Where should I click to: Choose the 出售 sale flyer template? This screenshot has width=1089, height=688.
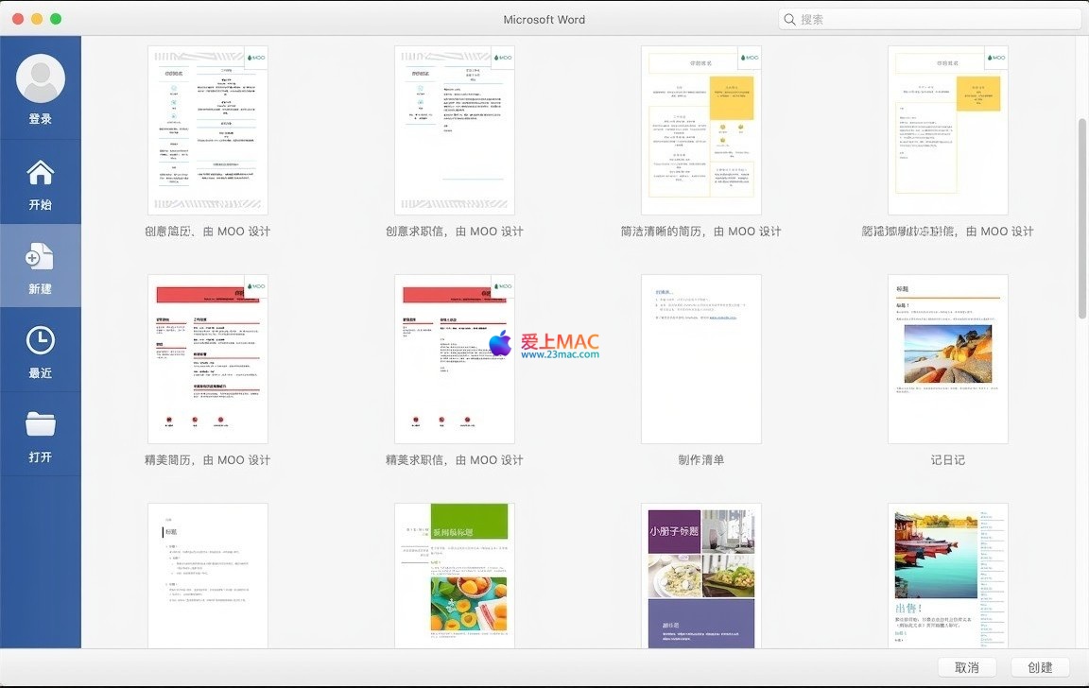947,576
